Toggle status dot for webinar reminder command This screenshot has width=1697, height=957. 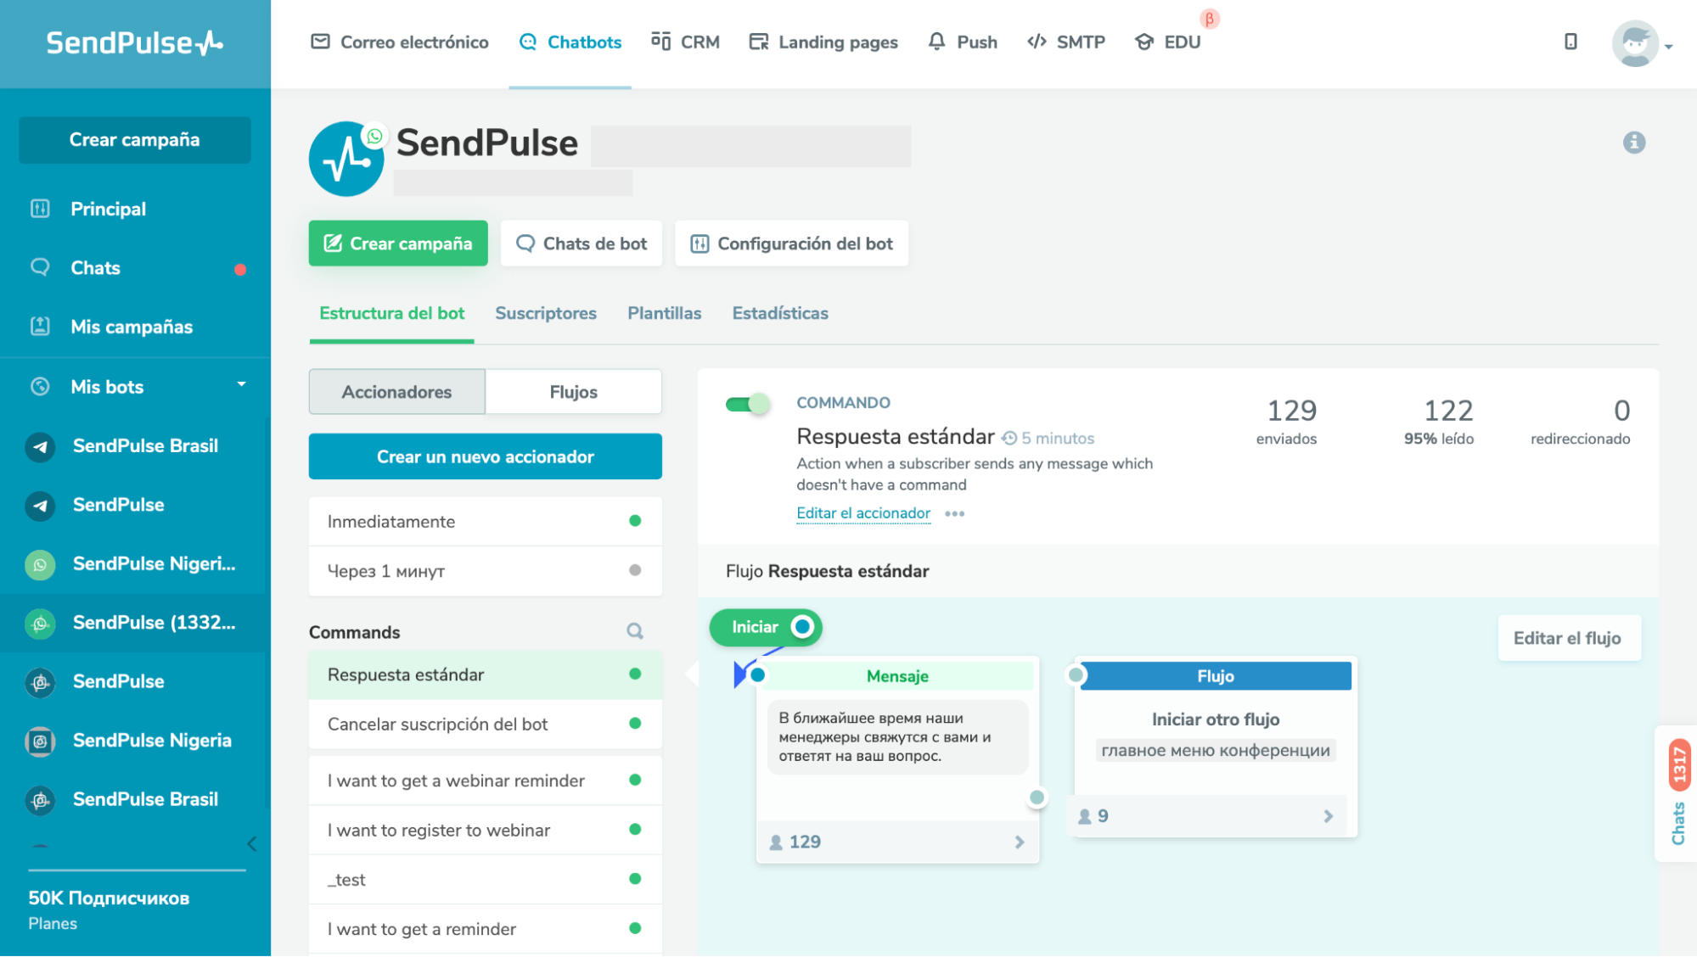coord(634,780)
